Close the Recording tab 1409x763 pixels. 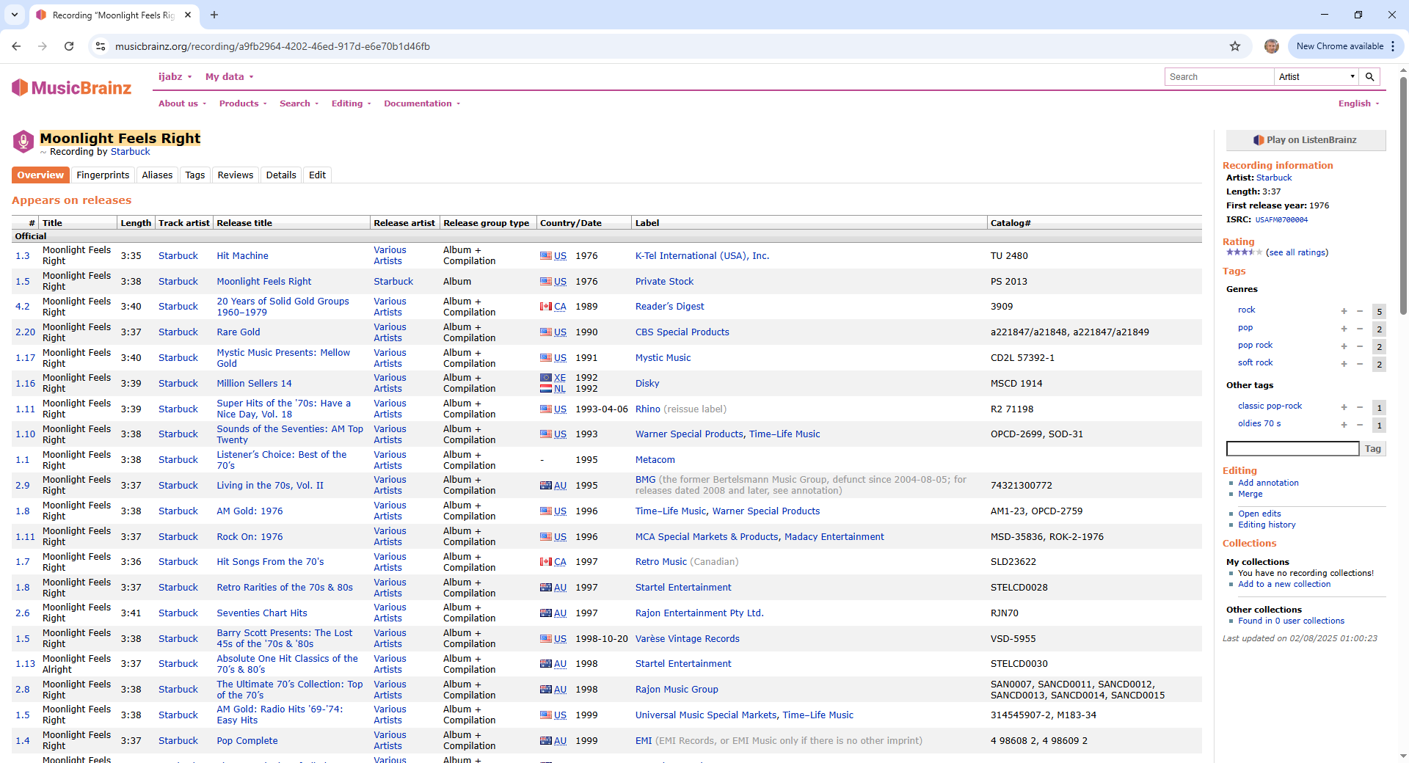pos(188,15)
